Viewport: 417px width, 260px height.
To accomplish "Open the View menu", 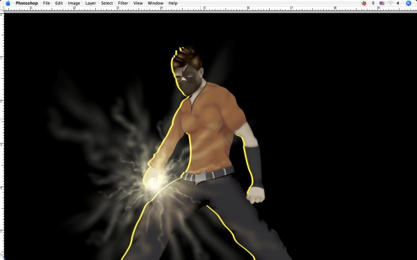I will coord(138,3).
